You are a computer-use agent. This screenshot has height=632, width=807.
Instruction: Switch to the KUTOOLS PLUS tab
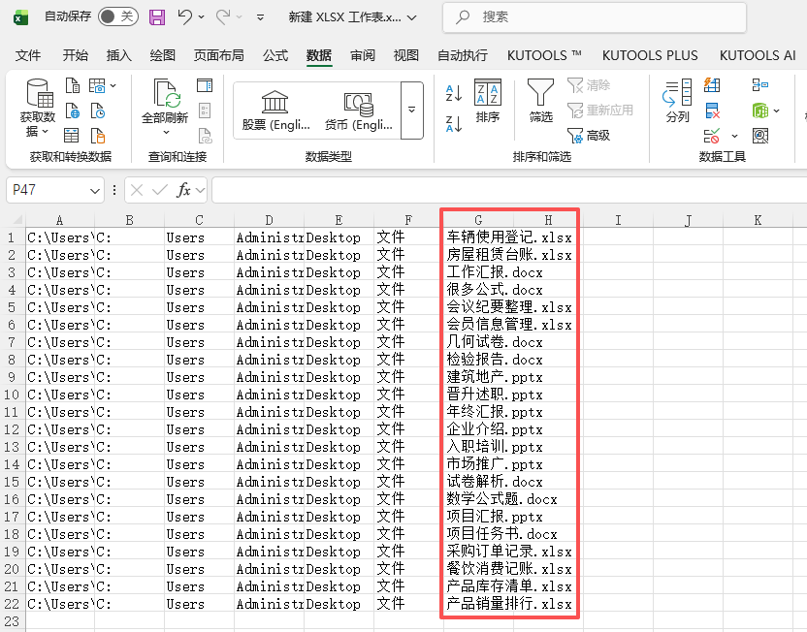(x=649, y=55)
